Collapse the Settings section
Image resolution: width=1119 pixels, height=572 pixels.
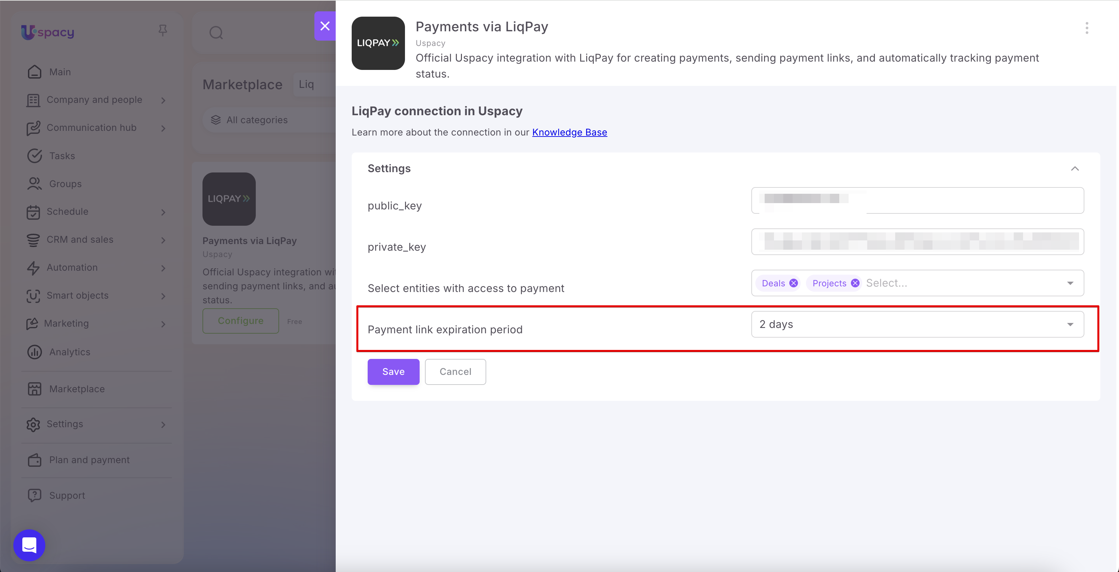[1074, 168]
